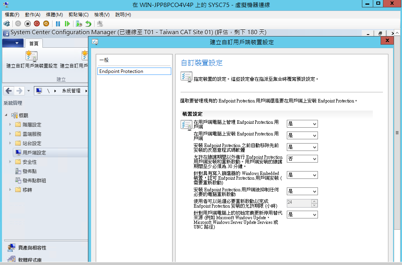The height and width of the screenshot is (265, 402).
Task: Click the red Shut Down VM icon
Action: point(37,24)
